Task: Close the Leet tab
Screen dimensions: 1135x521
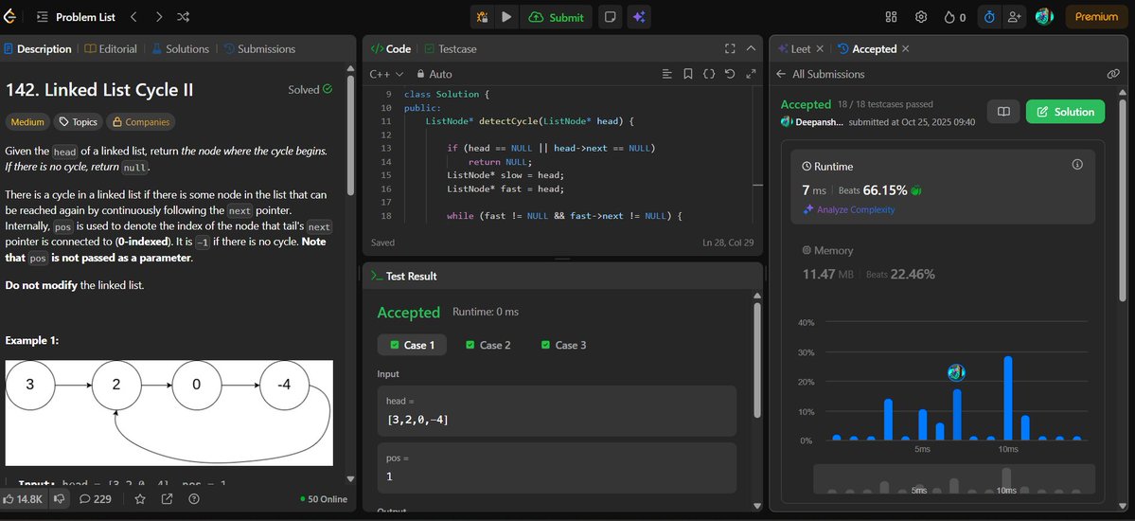Action: [x=820, y=49]
